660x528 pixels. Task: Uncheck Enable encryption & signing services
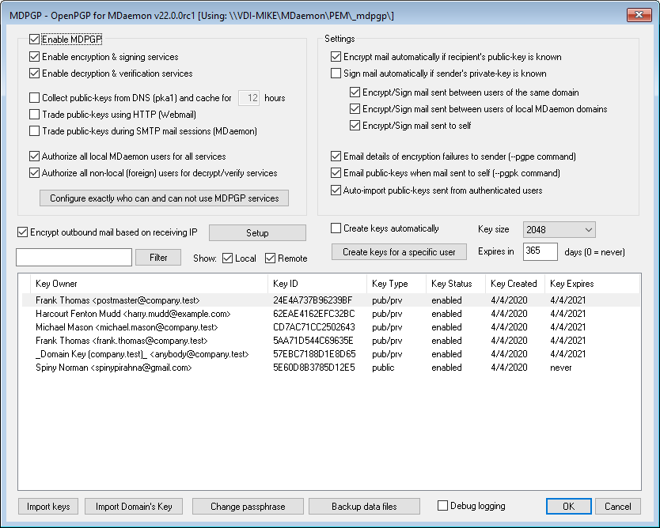tap(35, 57)
